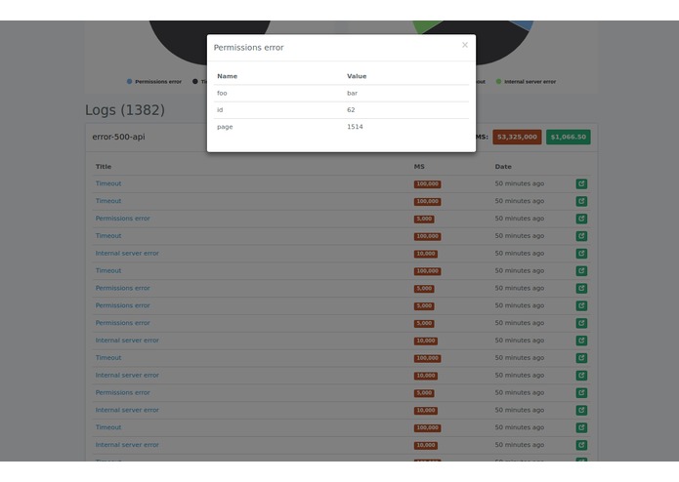Click the Name column header in dialog
Viewport: 679px width, 482px height.
pyautogui.click(x=227, y=76)
